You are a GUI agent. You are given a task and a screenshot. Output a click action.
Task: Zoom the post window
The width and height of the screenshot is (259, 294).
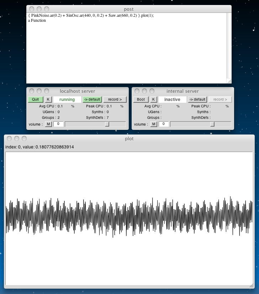pyautogui.click(x=47, y=9)
